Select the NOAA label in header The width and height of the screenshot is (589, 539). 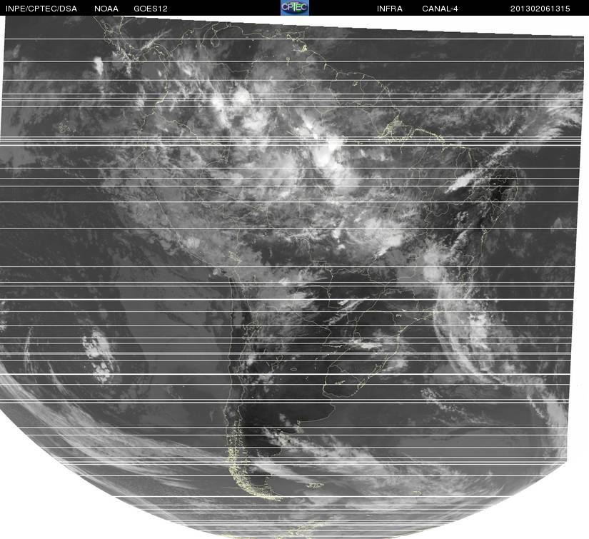click(x=106, y=9)
